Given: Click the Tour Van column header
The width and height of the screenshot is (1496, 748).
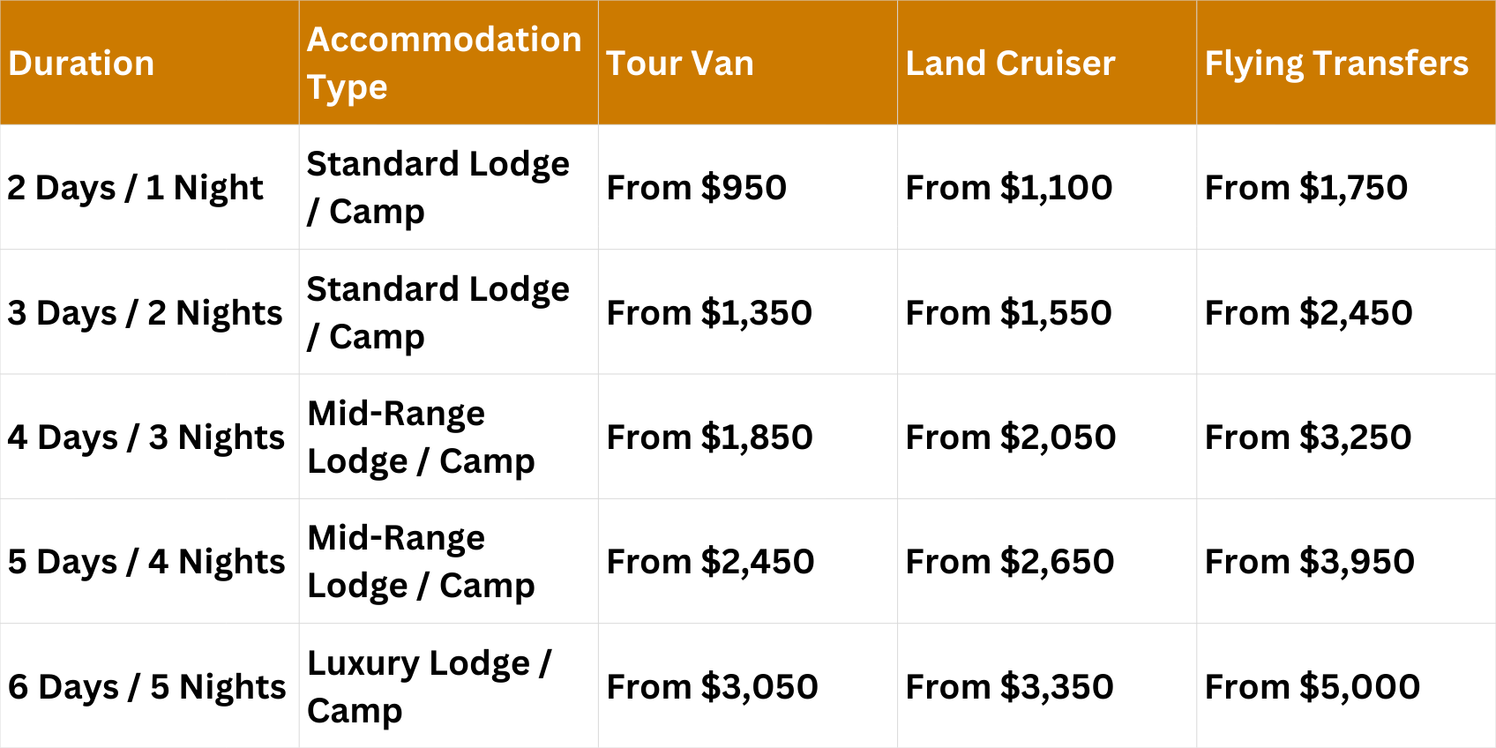Looking at the screenshot, I should [680, 64].
